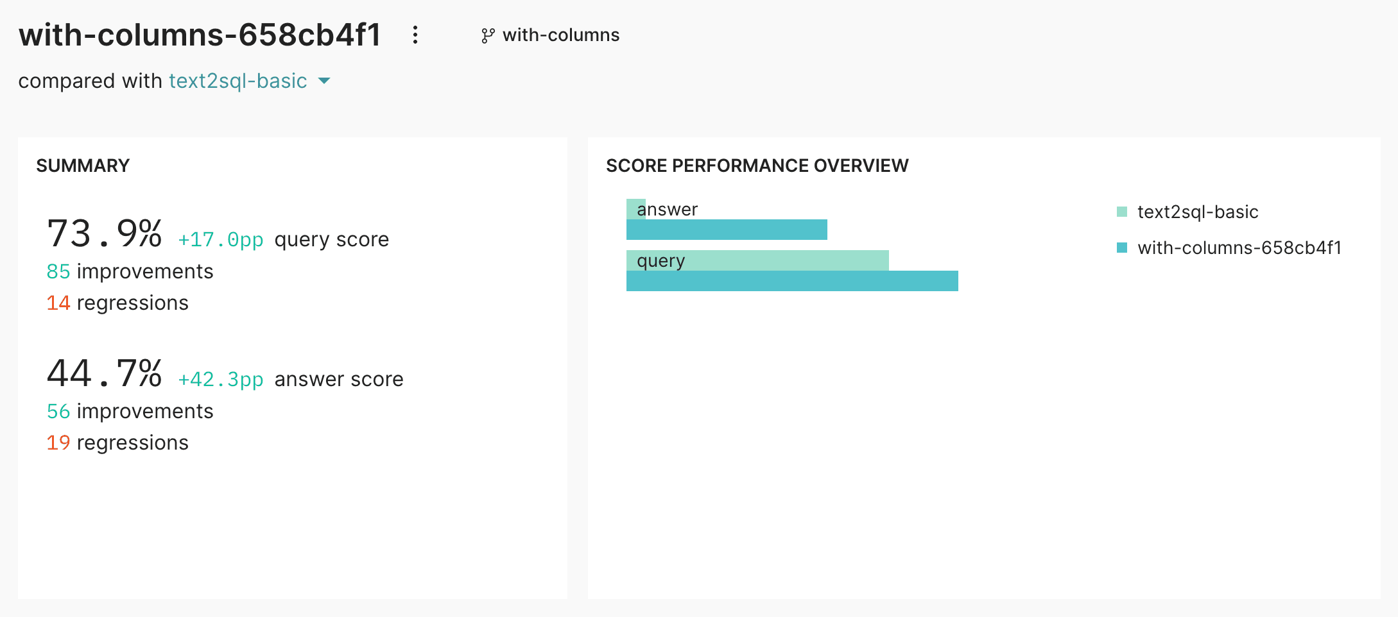1398x617 pixels.
Task: Select the with-columns-658cb4f1 legend marker
Action: (x=1121, y=247)
